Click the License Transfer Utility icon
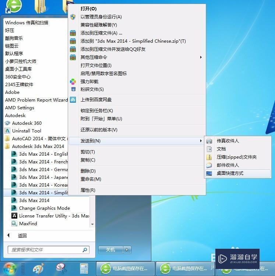Image resolution: width=275 pixels, height=276 pixels. coord(14,216)
